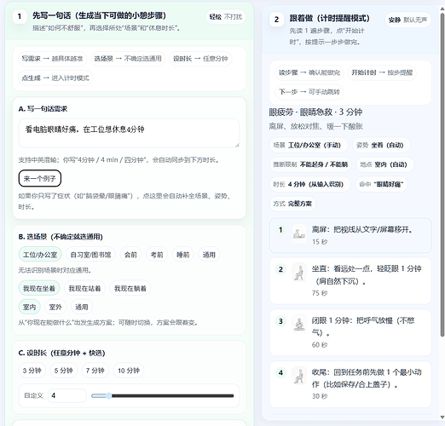Click the numbered badge of step 1
This screenshot has height=426, width=445.
280,229
